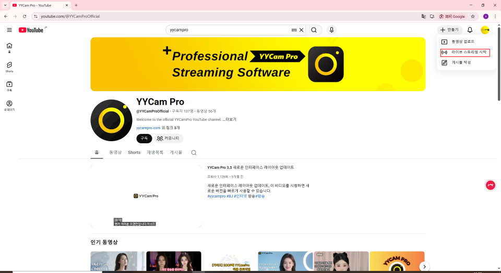Open the on-screen keyboard icon in search bar
This screenshot has height=273, width=501.
[x=294, y=30]
